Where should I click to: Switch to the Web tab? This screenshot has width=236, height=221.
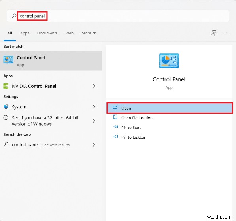70,33
